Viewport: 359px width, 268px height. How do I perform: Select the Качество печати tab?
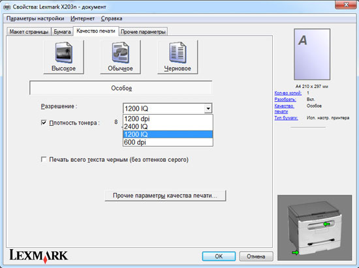coord(96,31)
